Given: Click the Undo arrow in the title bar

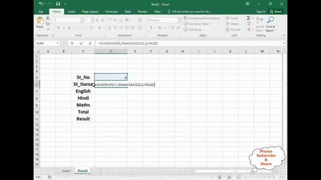Looking at the screenshot, I should 41,3.
